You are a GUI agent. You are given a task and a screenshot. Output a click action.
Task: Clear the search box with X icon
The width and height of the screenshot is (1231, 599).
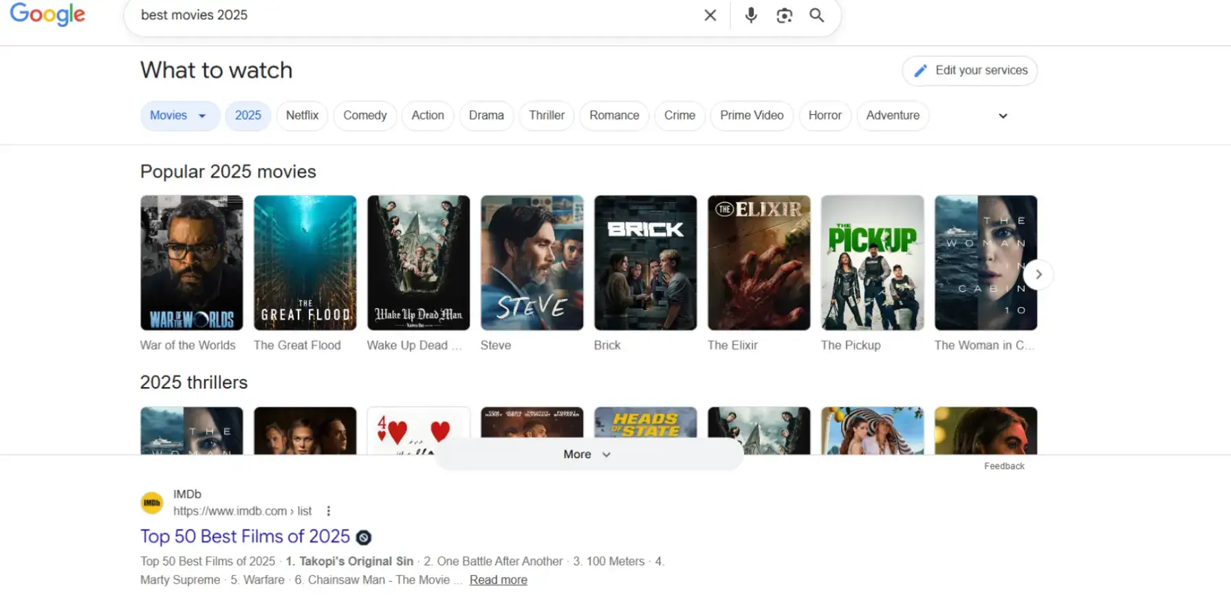tap(710, 15)
